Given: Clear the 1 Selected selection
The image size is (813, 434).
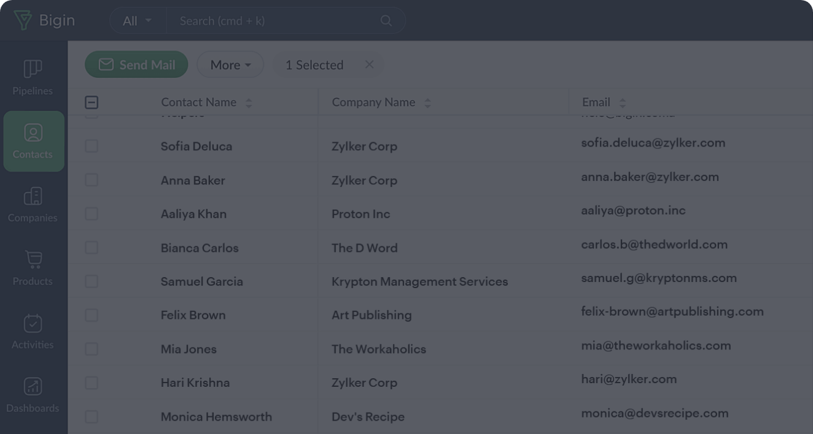Looking at the screenshot, I should tap(369, 64).
